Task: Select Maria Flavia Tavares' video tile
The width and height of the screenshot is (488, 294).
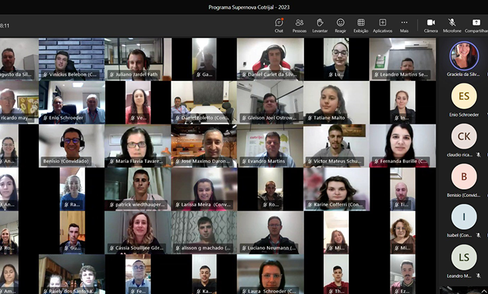Action: point(138,146)
